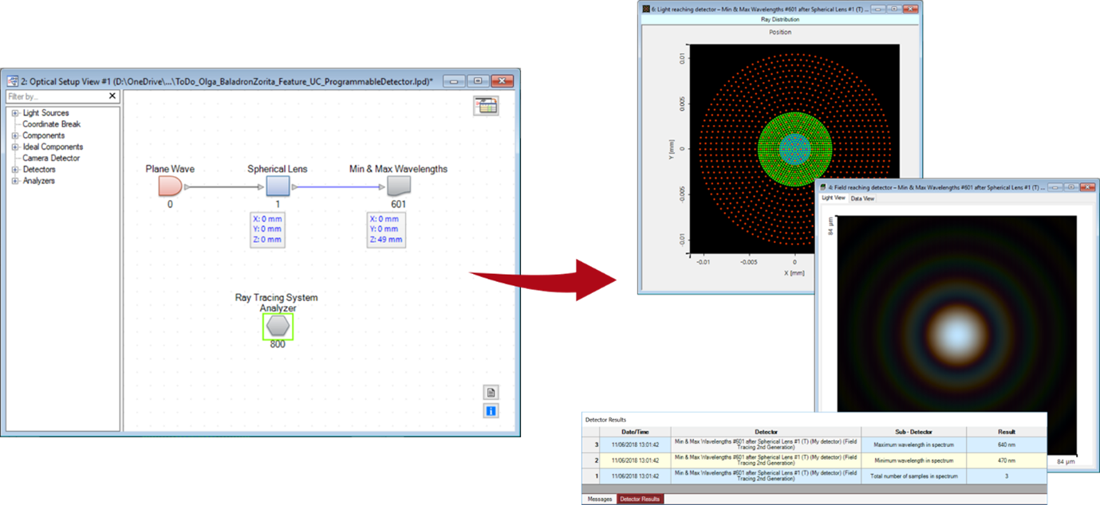1100x505 pixels.
Task: Click the blue info icon in canvas corner
Action: click(x=491, y=411)
